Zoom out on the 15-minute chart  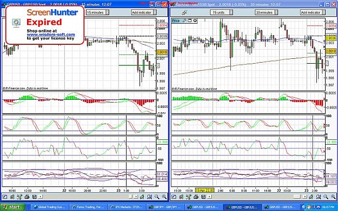(157, 196)
